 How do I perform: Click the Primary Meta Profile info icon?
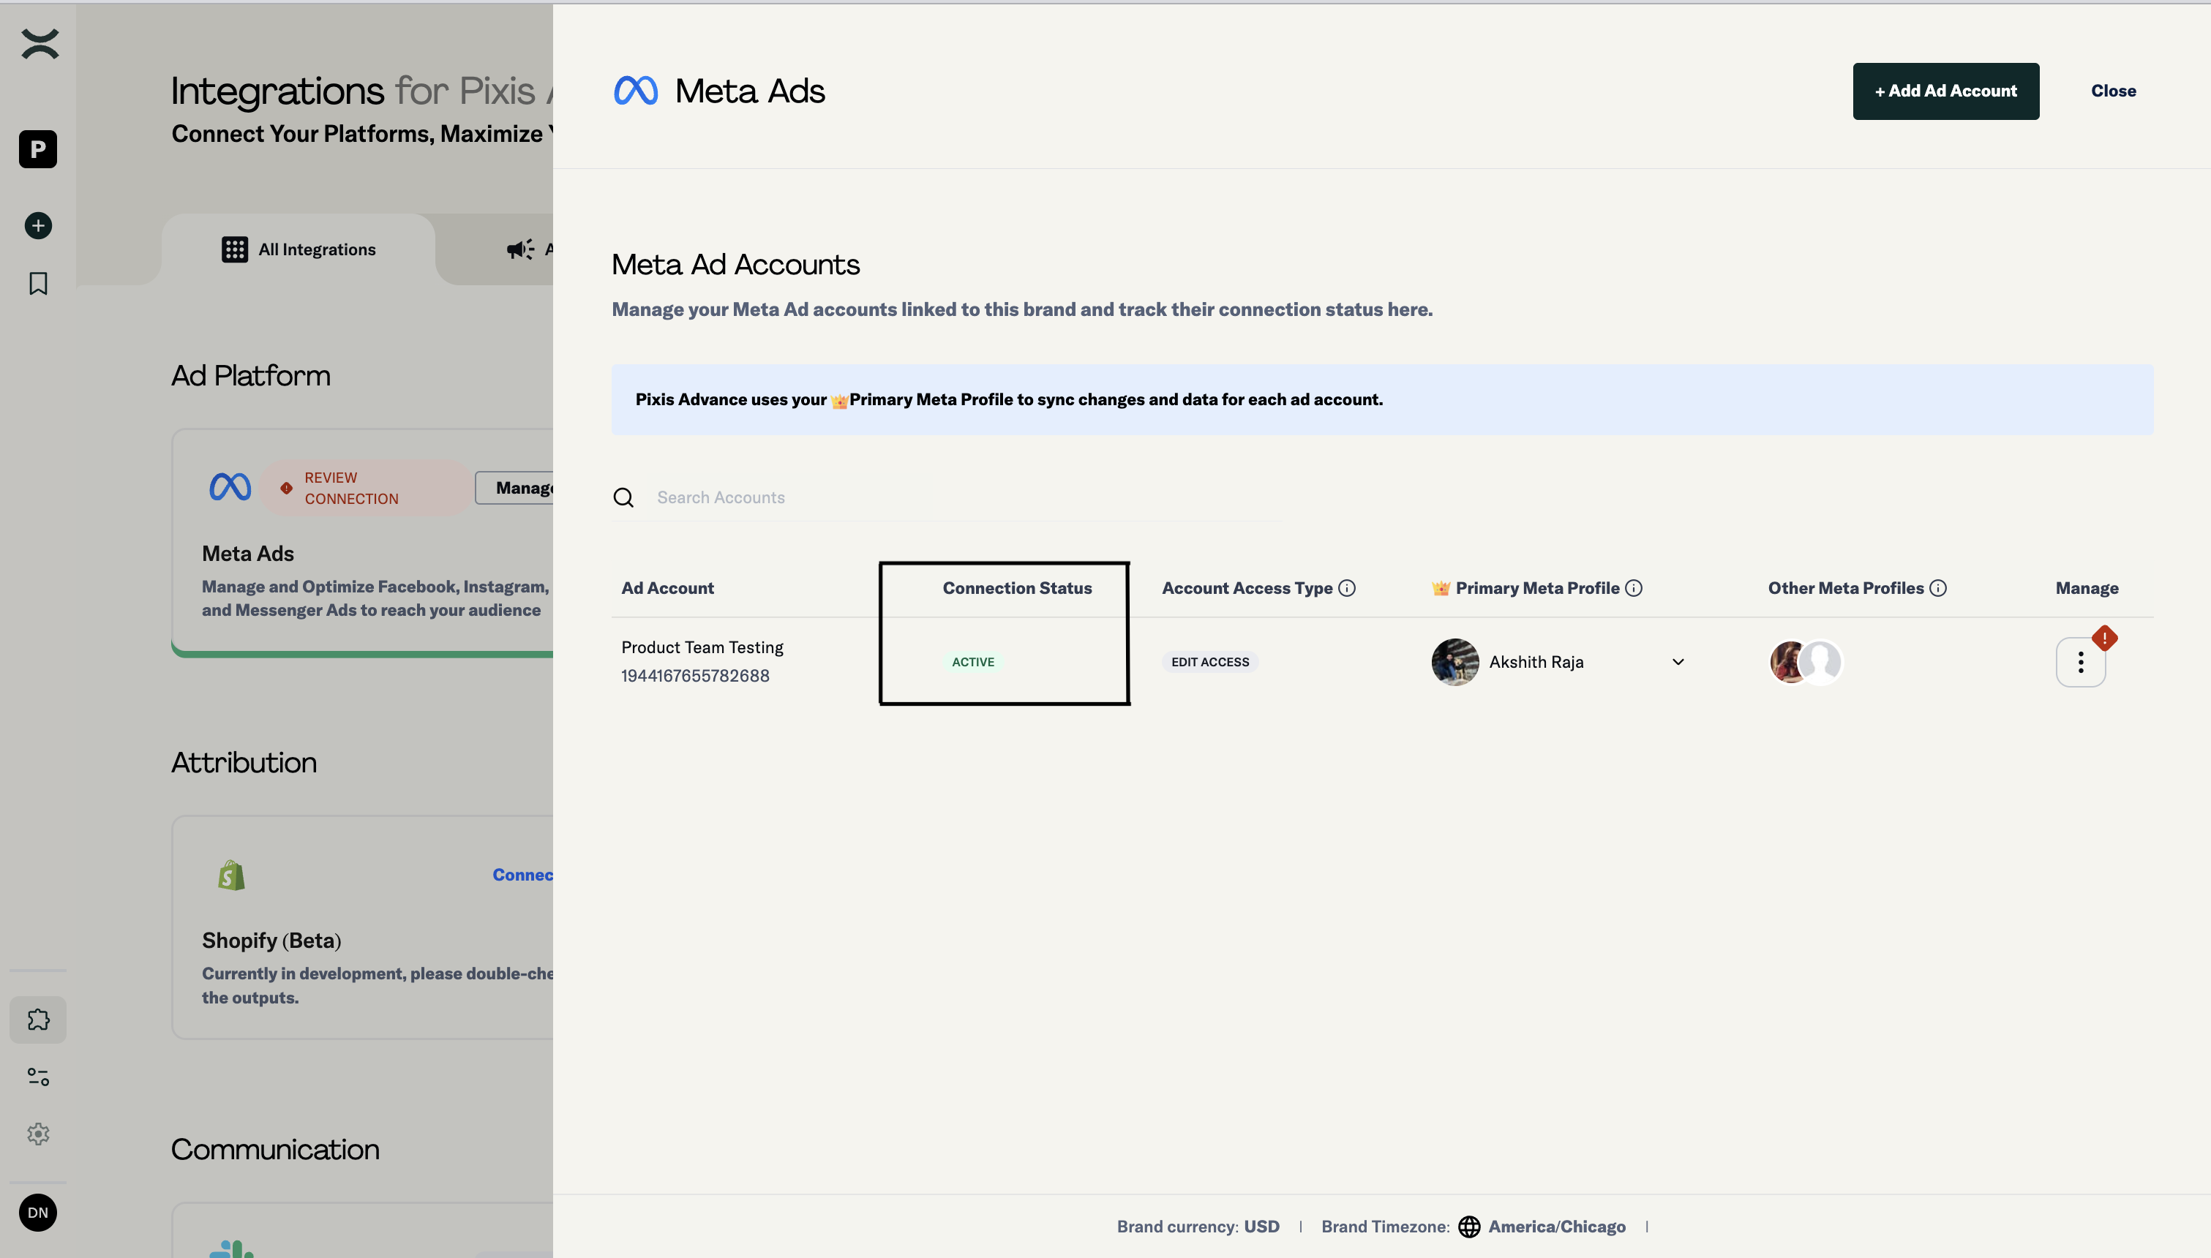(1634, 587)
